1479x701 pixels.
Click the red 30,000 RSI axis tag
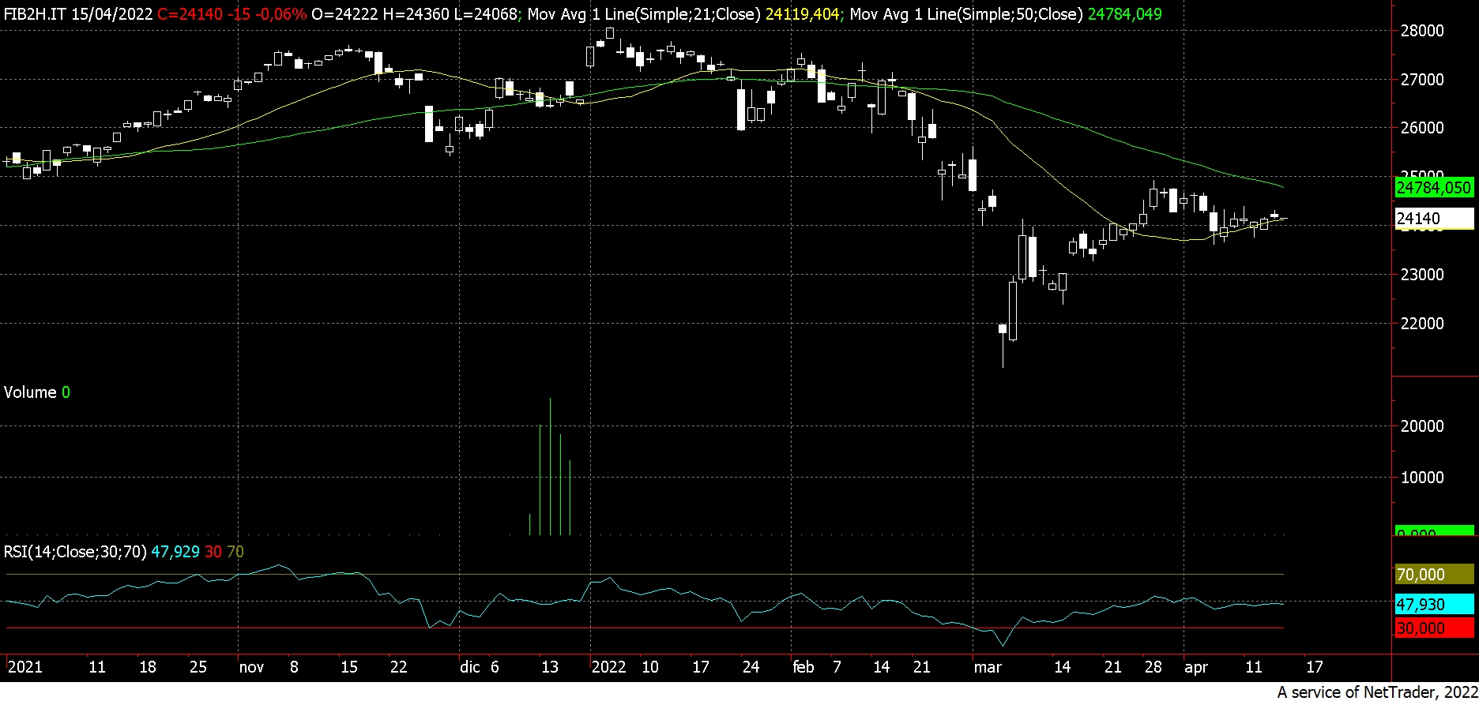(x=1434, y=628)
